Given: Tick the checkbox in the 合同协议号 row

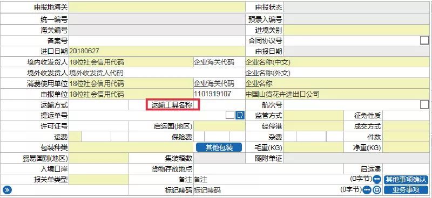Looking at the screenshot, I should [424, 40].
